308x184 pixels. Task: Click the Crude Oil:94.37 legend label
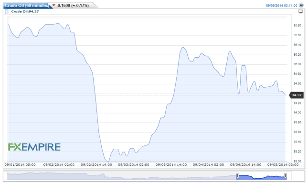click(25, 11)
